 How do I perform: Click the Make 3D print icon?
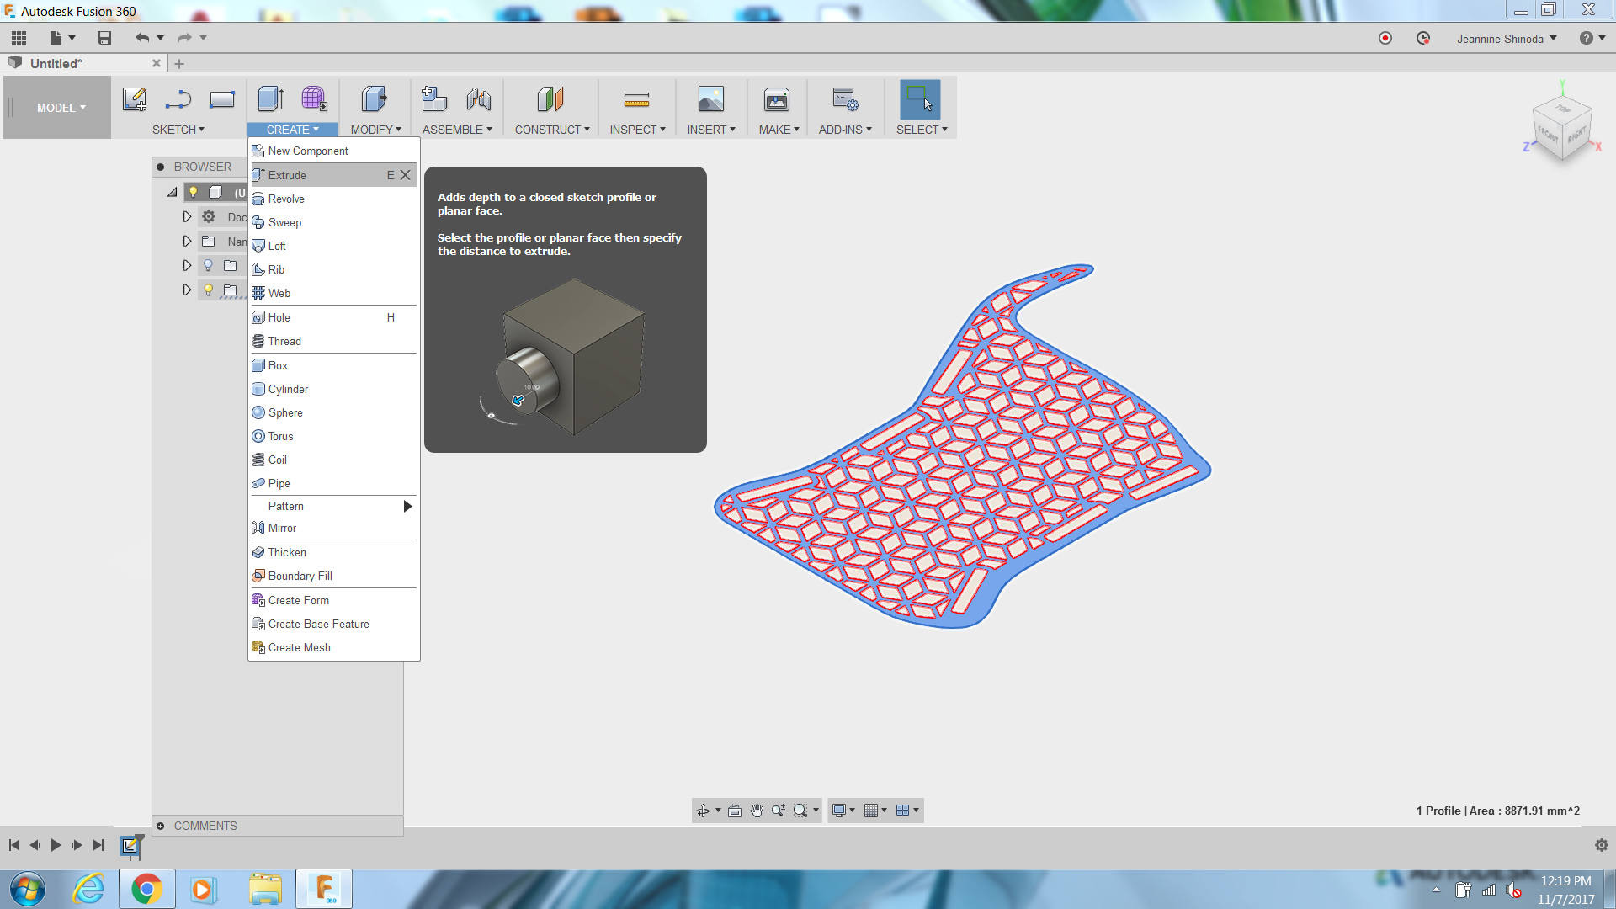[x=777, y=99]
